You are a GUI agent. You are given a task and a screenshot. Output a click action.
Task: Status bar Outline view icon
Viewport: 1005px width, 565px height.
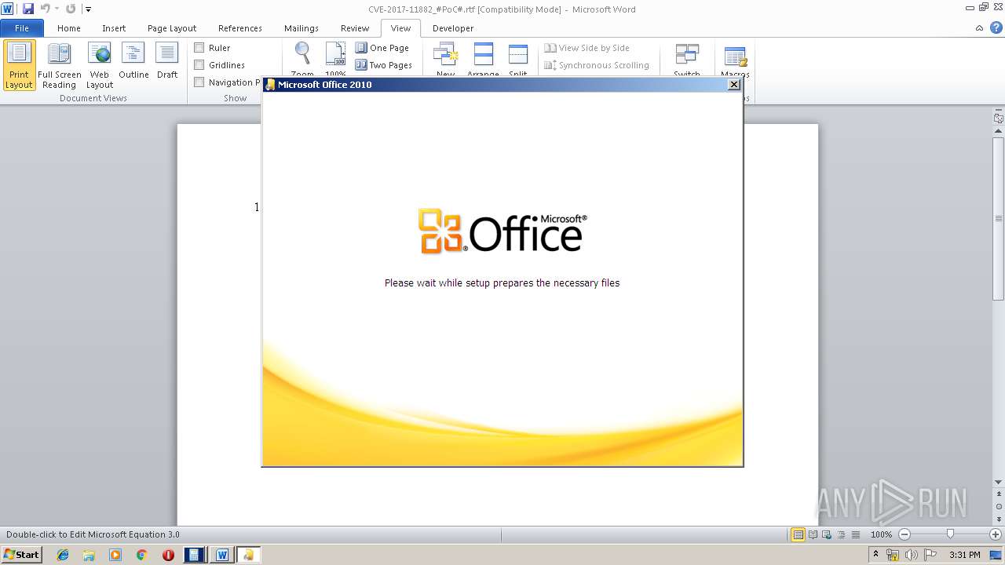click(x=841, y=534)
